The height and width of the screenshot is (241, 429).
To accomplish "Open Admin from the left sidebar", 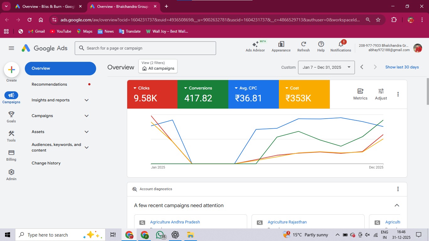I will (x=11, y=174).
